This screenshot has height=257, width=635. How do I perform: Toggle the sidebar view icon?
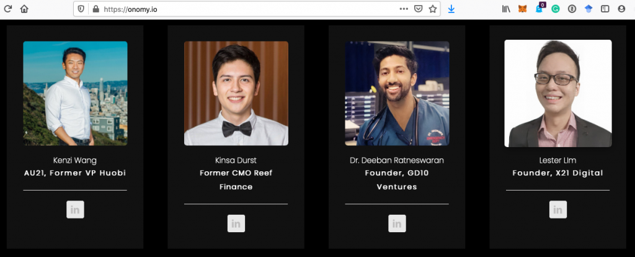[x=605, y=9]
